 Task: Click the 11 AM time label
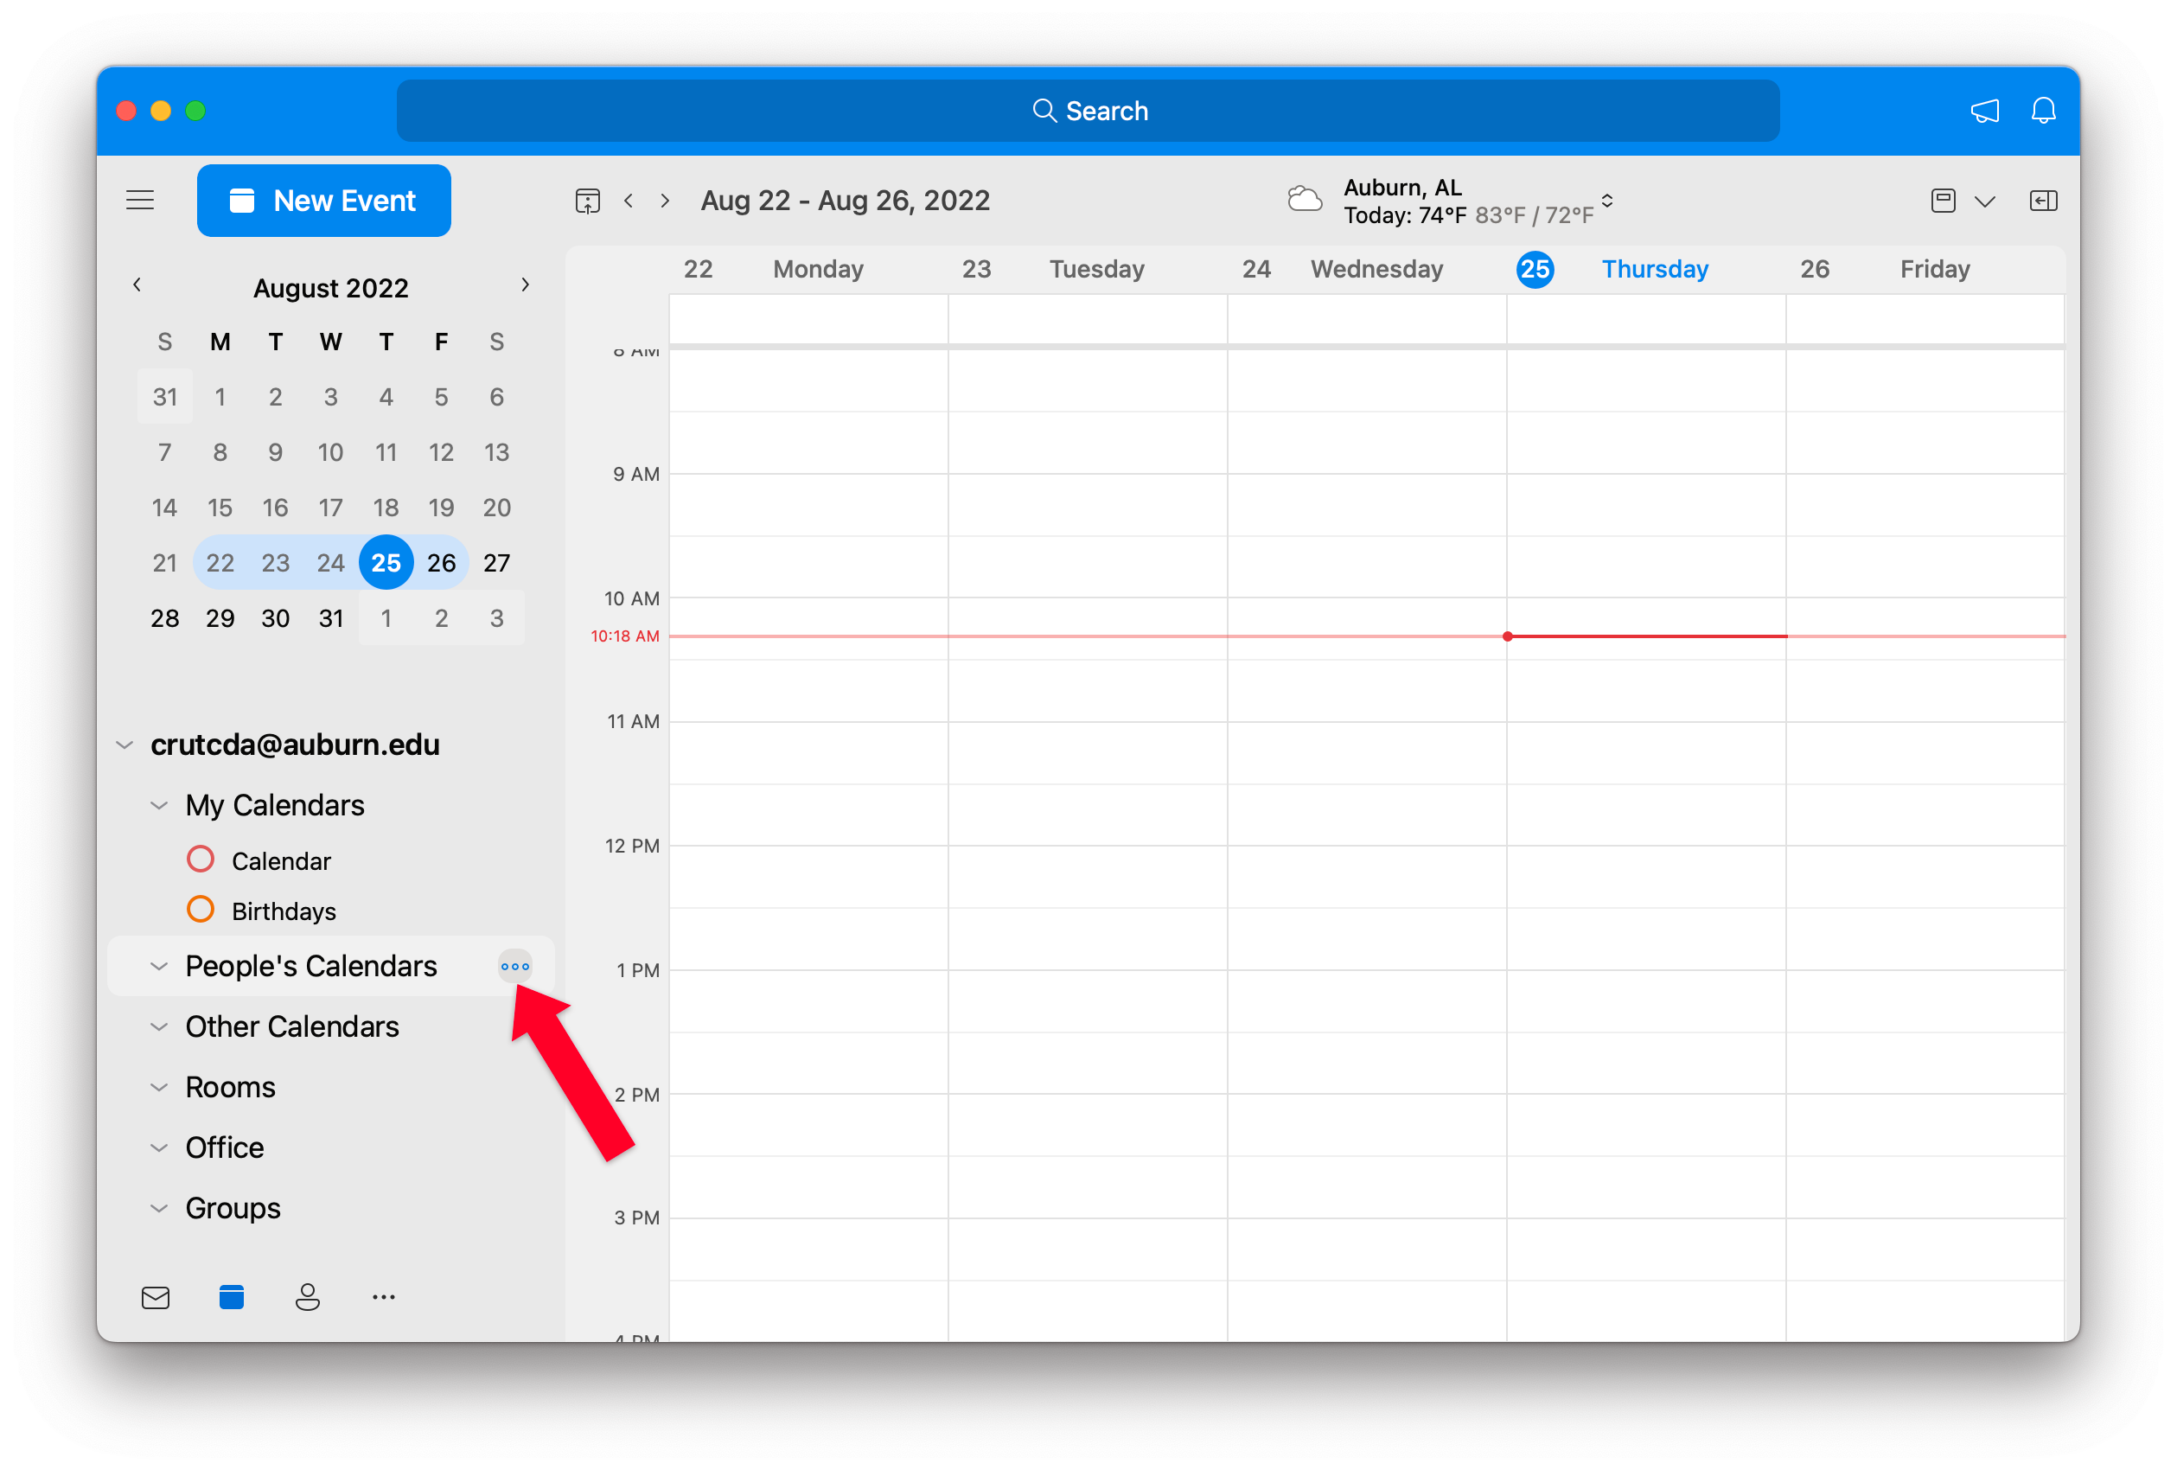point(633,721)
